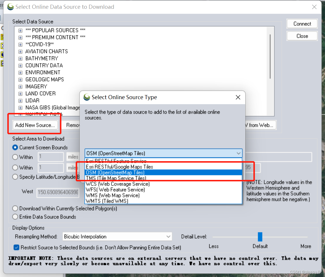Choose TMS (Tile Map Service Tiles)
The width and height of the screenshot is (325, 277).
[163, 178]
